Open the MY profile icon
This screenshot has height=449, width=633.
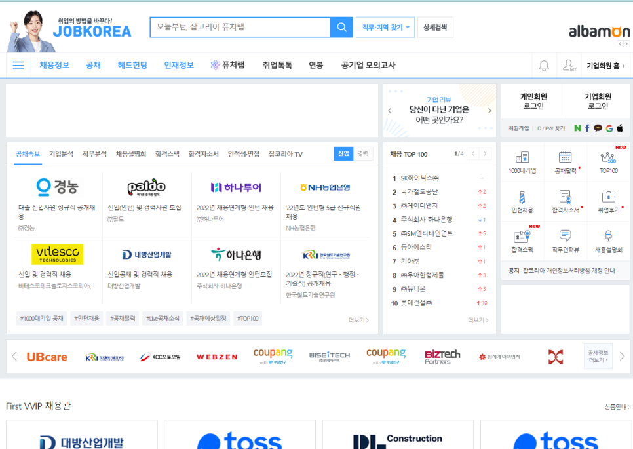tap(569, 66)
